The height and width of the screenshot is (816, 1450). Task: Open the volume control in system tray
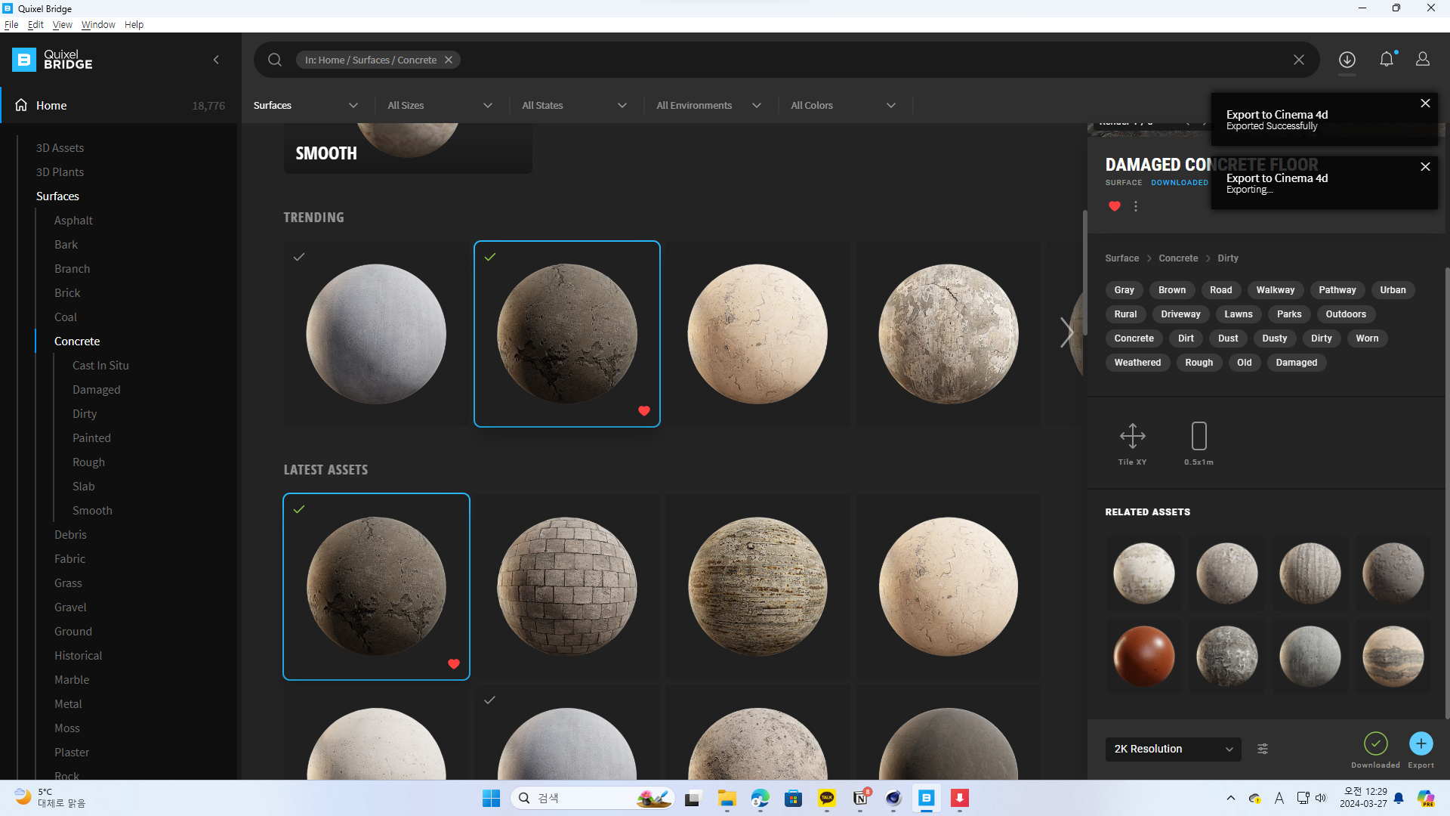coord(1321,798)
